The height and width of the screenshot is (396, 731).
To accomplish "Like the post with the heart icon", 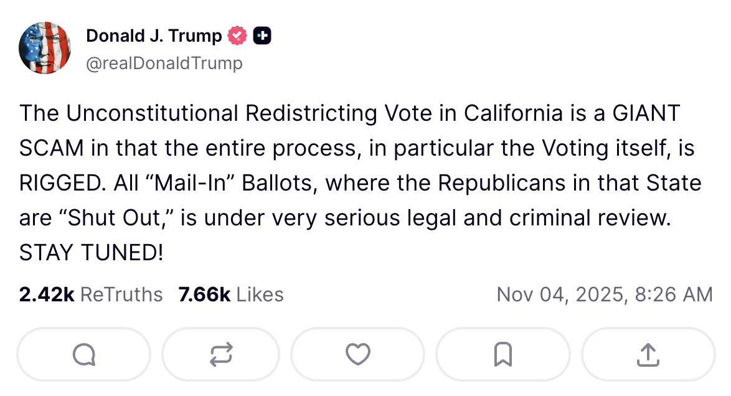I will 357,354.
